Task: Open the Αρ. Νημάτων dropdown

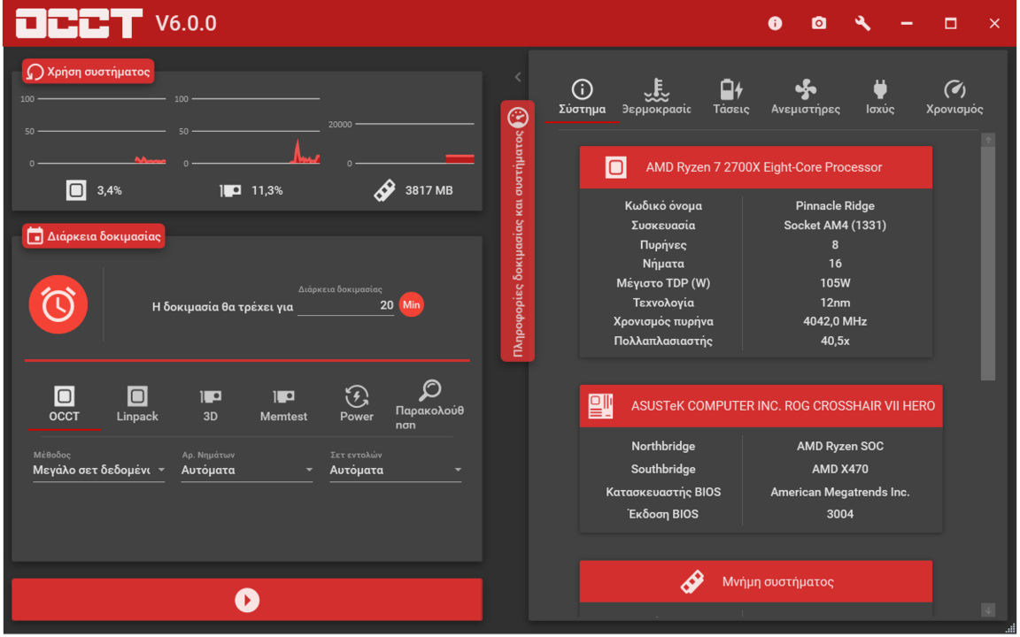Action: [x=247, y=470]
